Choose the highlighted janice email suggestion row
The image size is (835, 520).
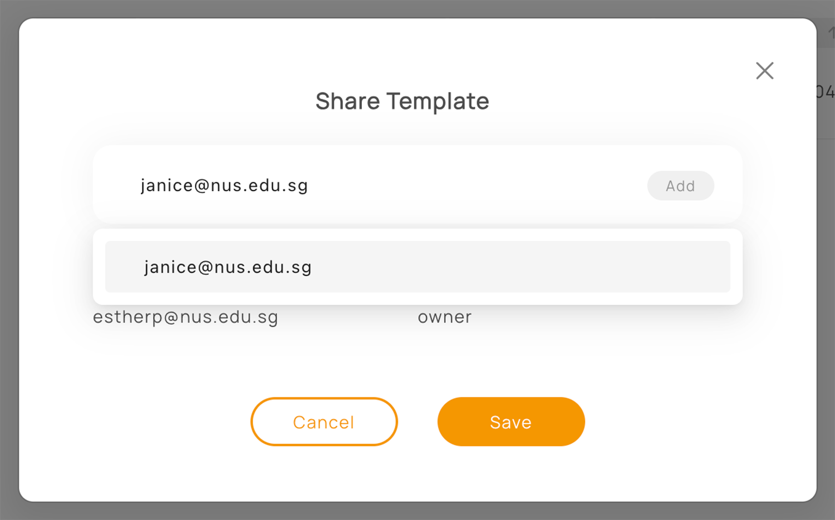pos(417,267)
